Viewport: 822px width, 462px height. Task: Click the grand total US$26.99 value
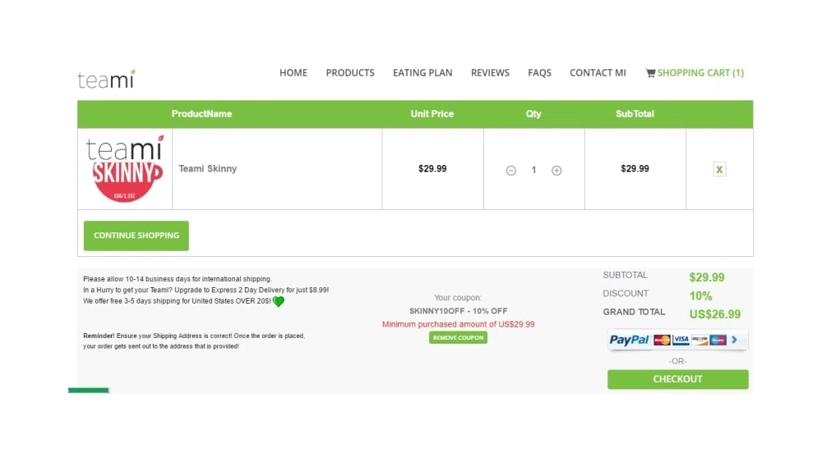tap(715, 314)
